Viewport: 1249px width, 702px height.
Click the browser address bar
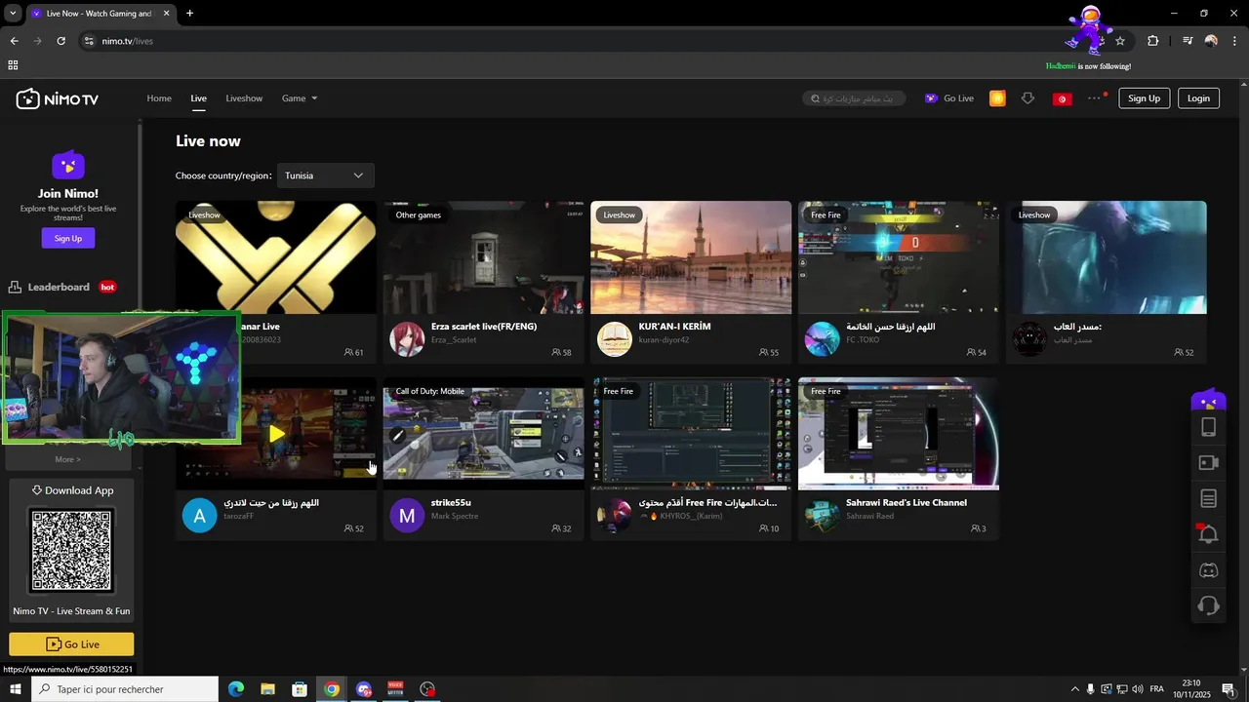click(x=585, y=41)
